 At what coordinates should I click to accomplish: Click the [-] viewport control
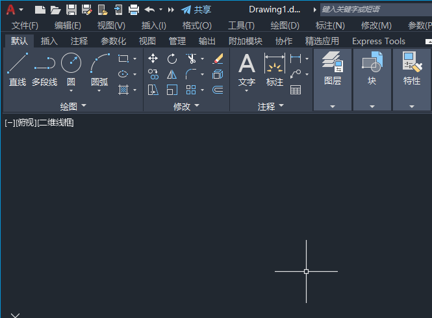coord(10,123)
